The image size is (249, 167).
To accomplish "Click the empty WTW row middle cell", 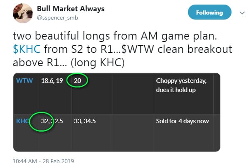I will tap(133, 94).
